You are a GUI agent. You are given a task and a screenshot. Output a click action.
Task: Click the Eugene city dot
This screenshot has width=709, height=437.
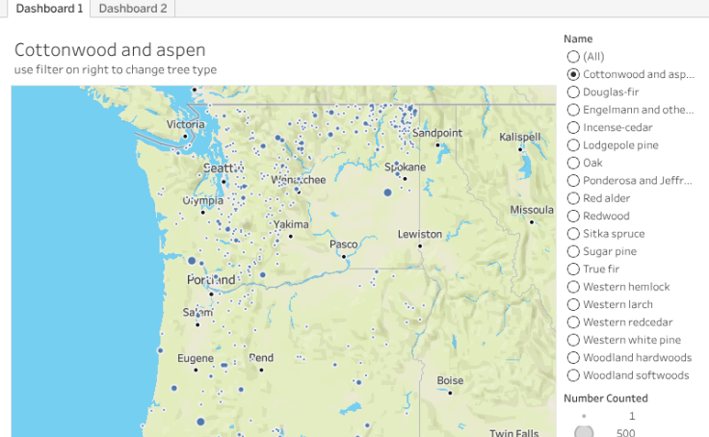(x=196, y=371)
